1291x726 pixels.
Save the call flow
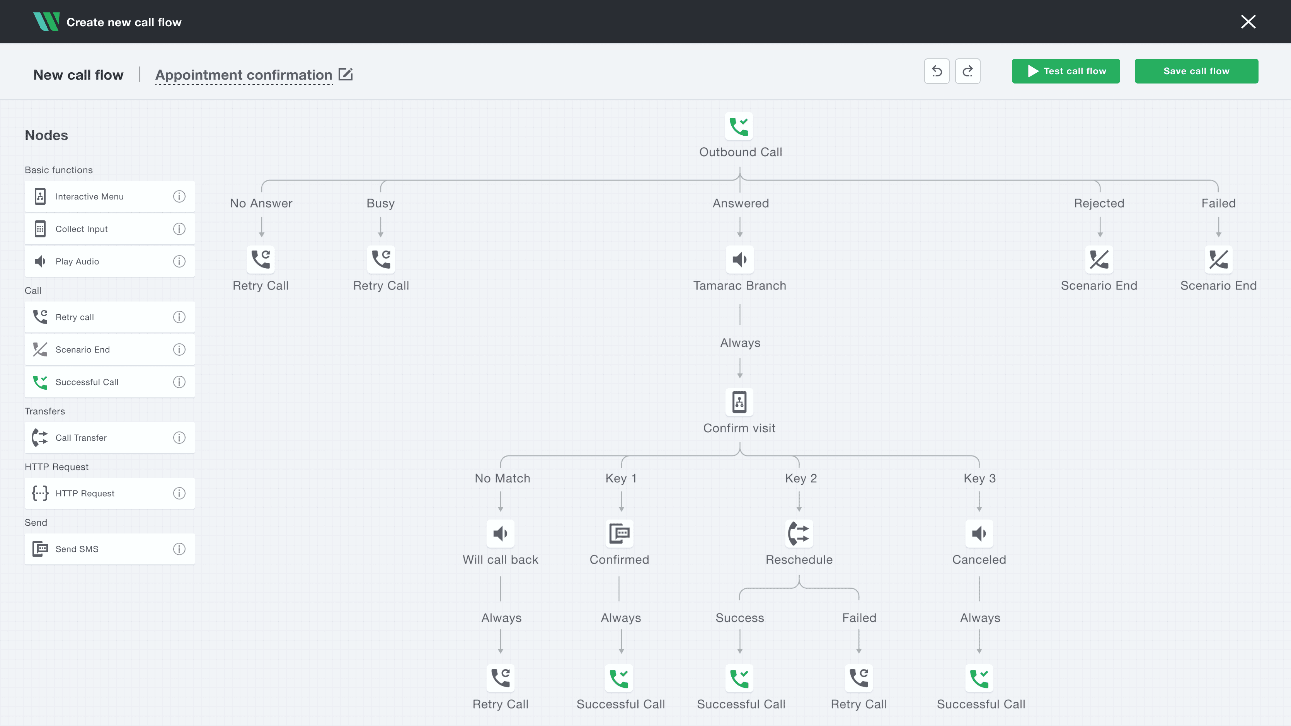[1196, 71]
